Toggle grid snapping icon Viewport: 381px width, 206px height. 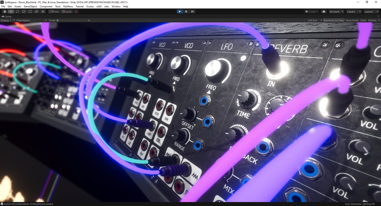click(x=77, y=11)
